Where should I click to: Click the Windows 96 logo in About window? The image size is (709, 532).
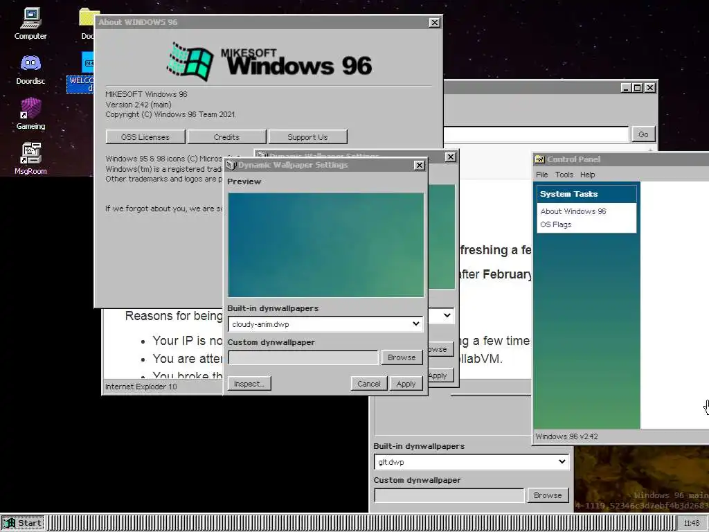click(190, 61)
